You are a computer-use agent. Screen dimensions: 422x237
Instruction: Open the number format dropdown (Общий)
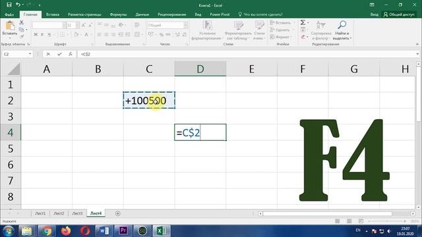coord(185,25)
